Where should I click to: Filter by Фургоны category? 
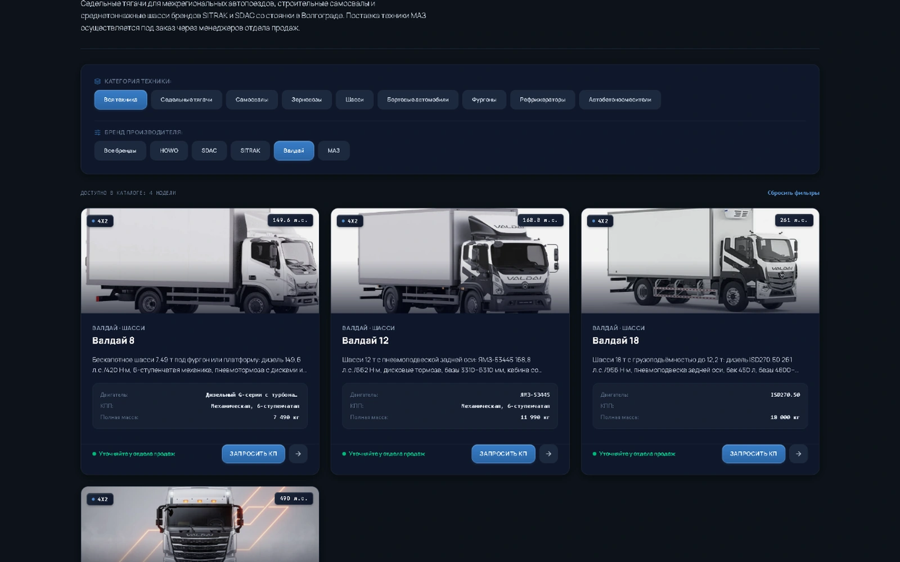pyautogui.click(x=484, y=99)
